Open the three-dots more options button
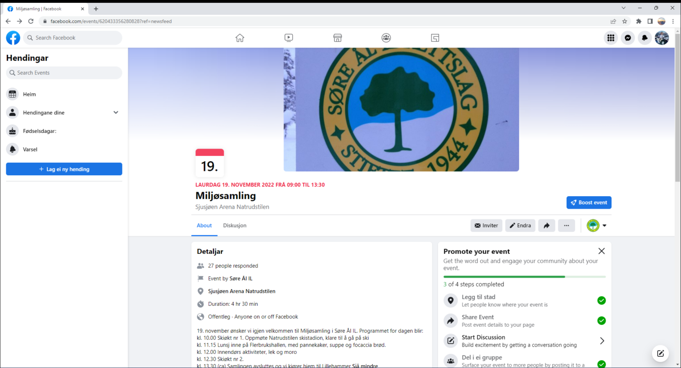The image size is (681, 368). 566,225
